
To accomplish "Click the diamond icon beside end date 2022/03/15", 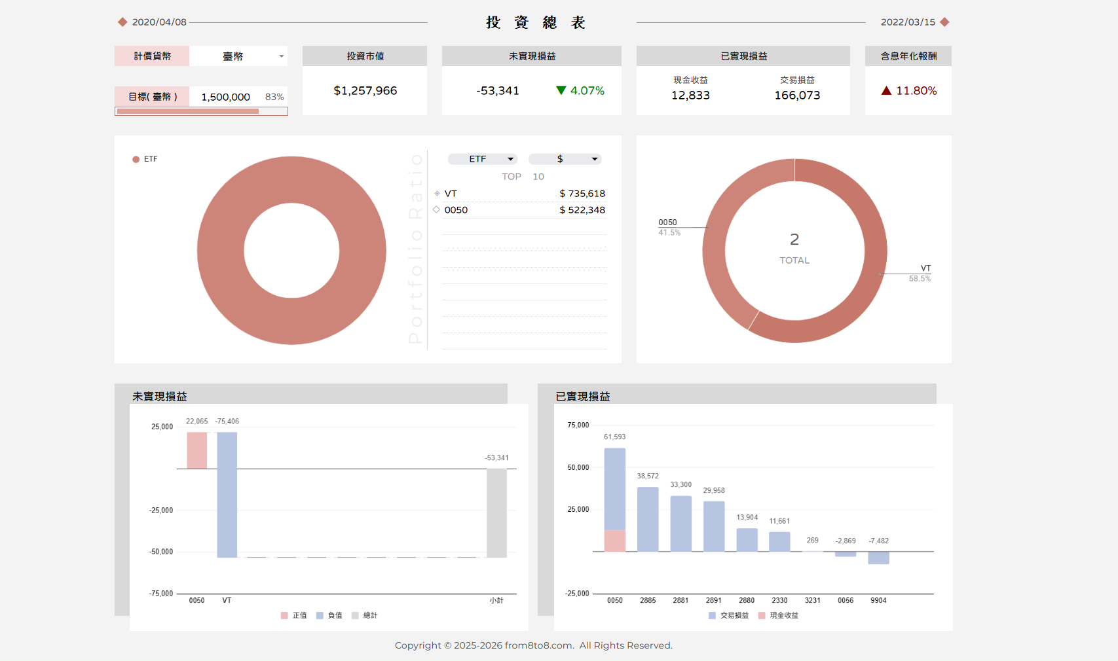I will (x=944, y=22).
